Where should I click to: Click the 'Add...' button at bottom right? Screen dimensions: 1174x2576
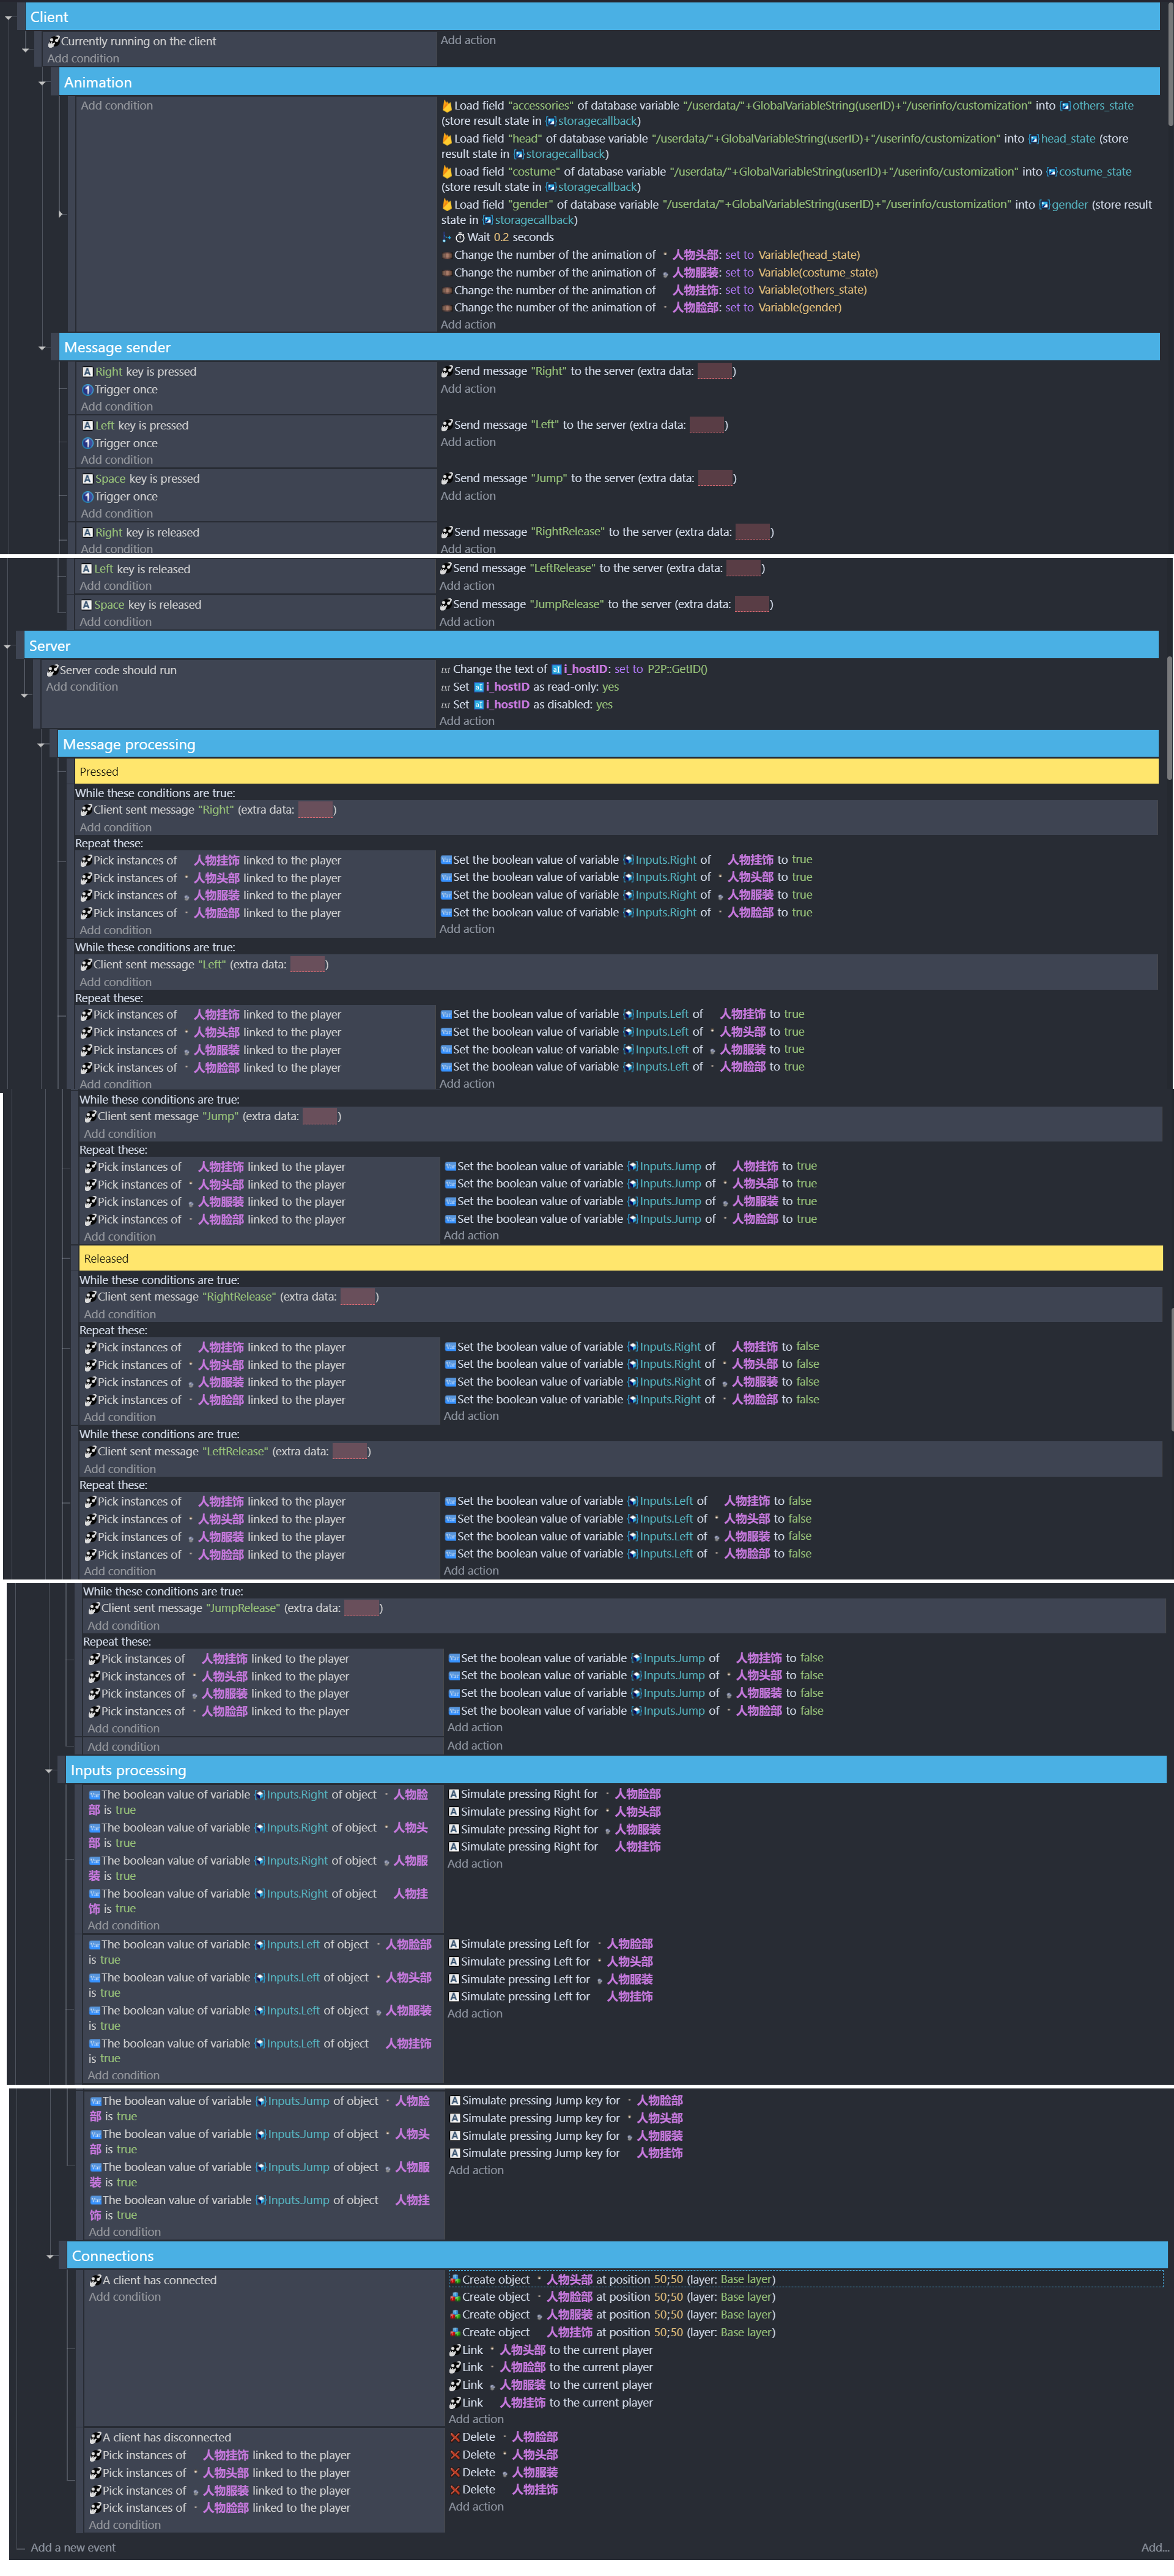click(x=1154, y=2548)
